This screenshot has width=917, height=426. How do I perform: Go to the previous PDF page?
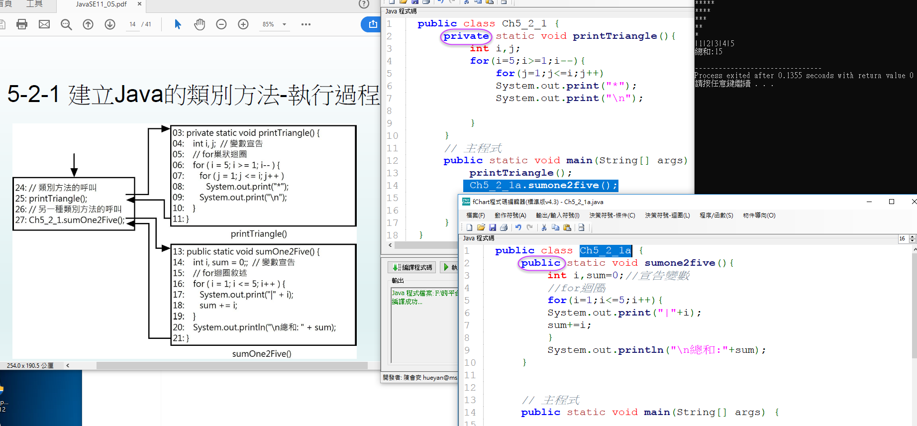click(x=88, y=24)
